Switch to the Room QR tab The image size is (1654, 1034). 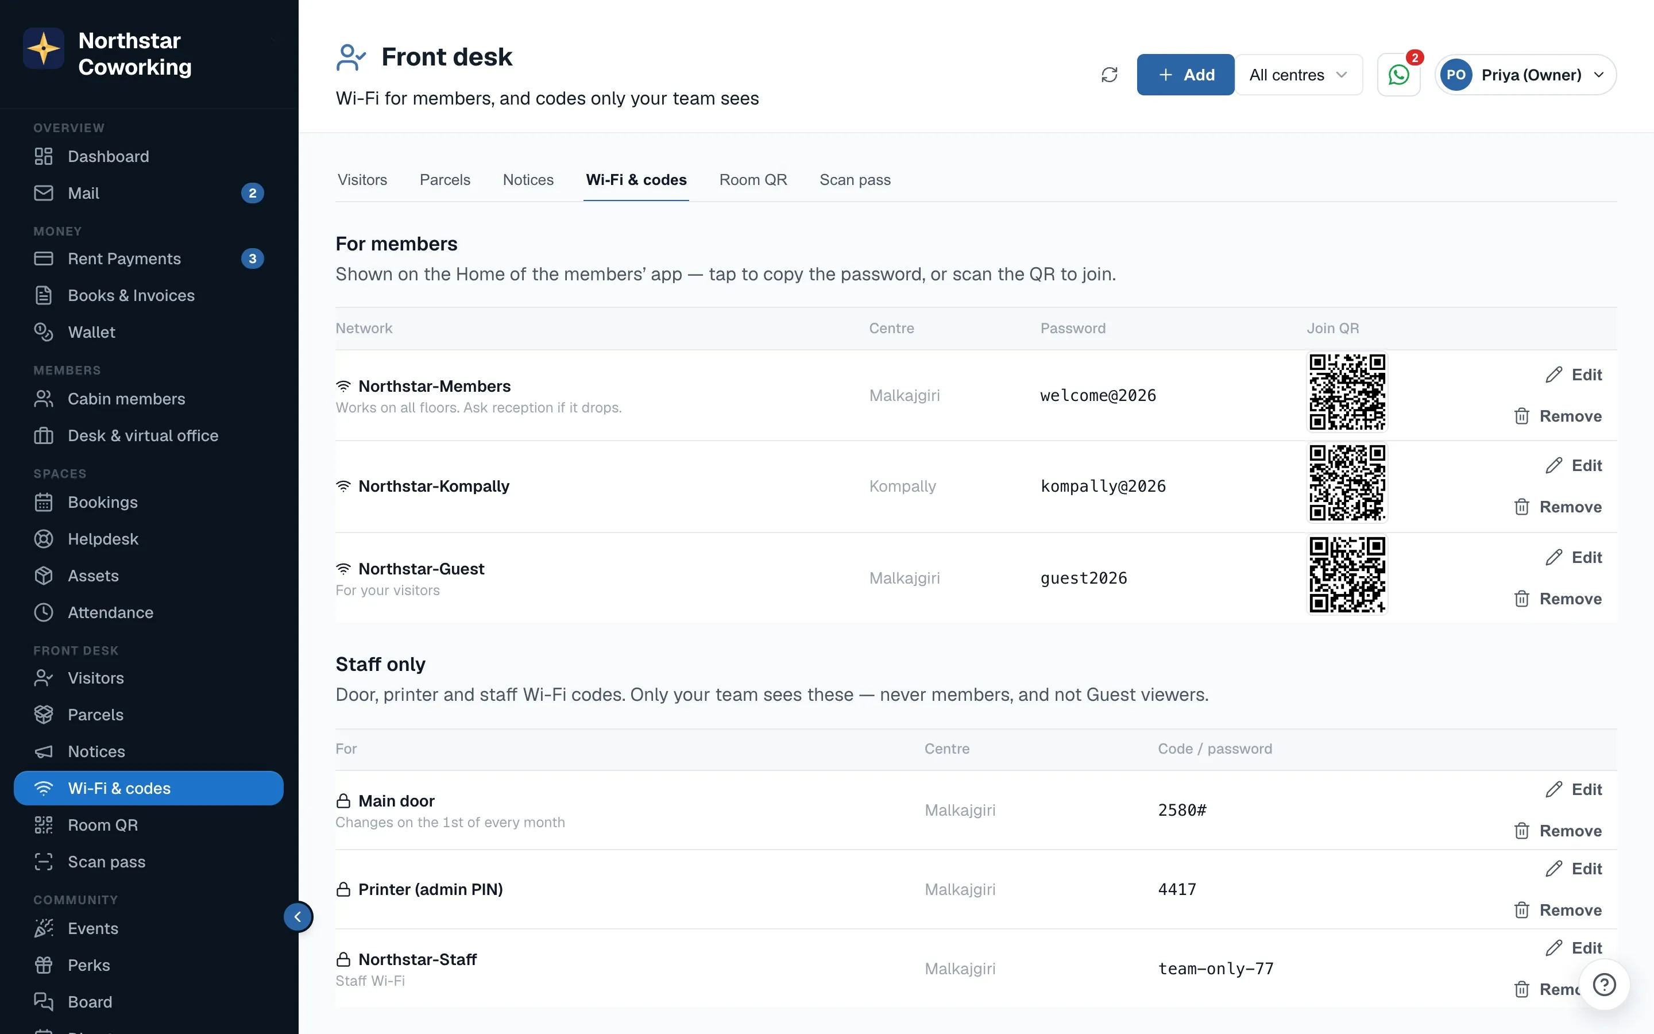click(753, 180)
